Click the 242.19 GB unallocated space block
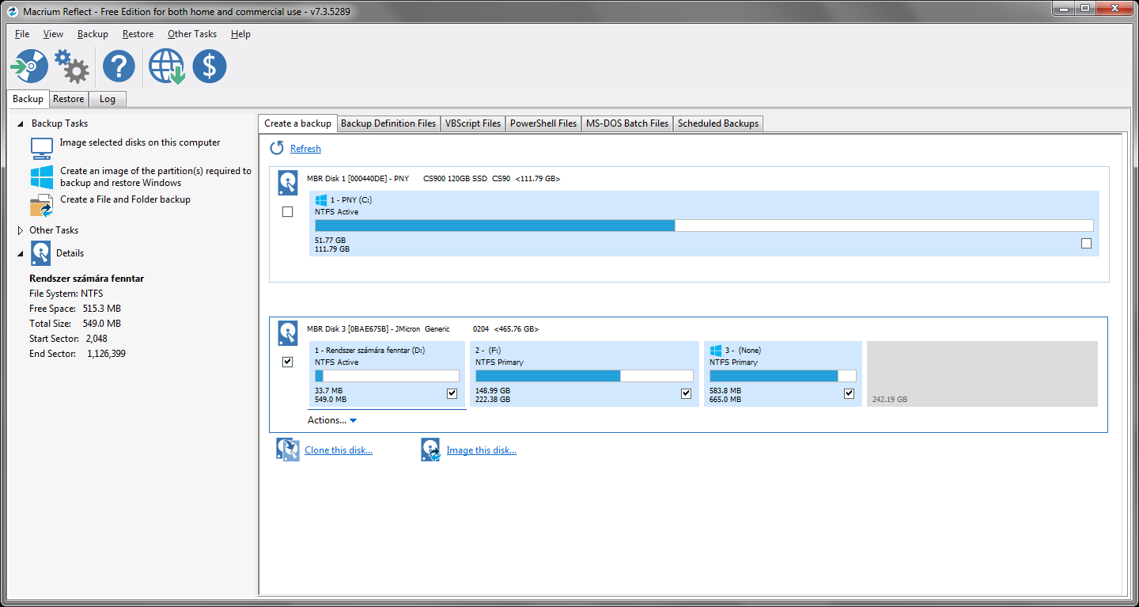The width and height of the screenshot is (1139, 607). coord(982,374)
